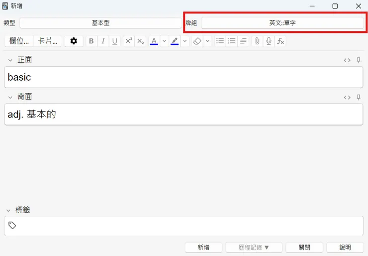368x256 pixels.
Task: Click the 背面 field containing adj. 基本的
Action: (184, 115)
